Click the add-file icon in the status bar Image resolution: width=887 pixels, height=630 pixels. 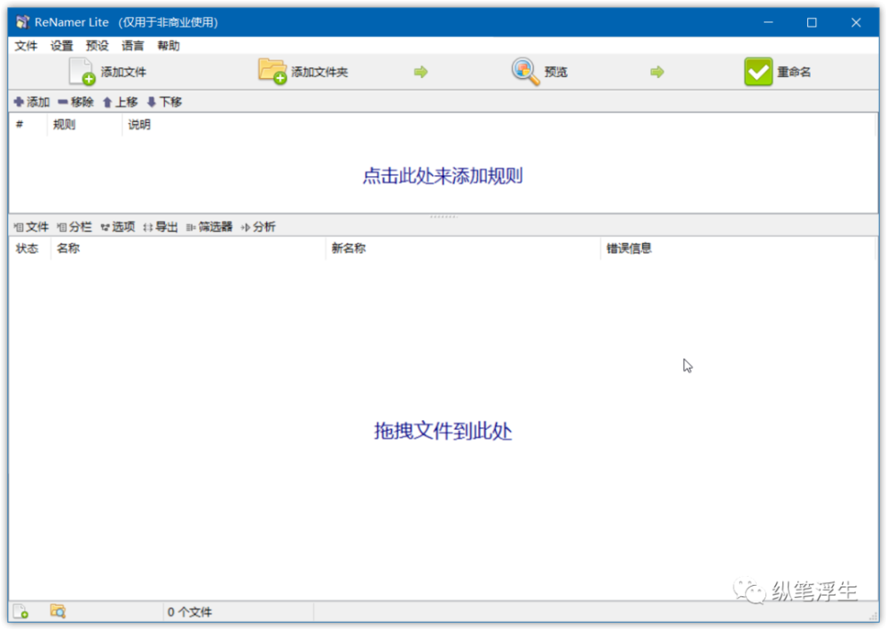click(21, 611)
